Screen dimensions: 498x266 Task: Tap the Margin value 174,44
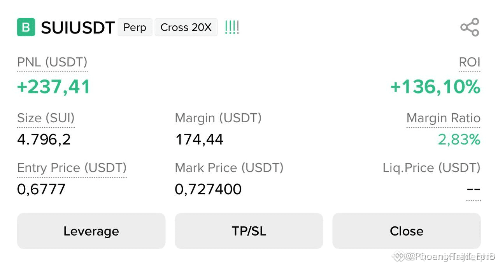pos(199,139)
